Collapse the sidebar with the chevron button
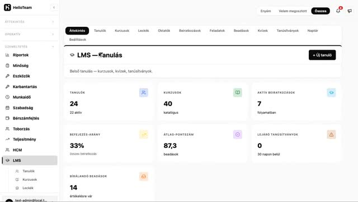Screen dimensions: 358x202 (54, 7)
